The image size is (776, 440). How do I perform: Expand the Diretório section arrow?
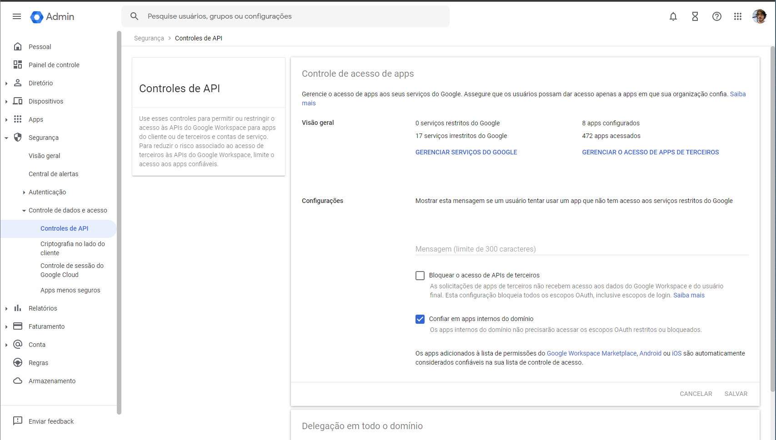point(6,83)
